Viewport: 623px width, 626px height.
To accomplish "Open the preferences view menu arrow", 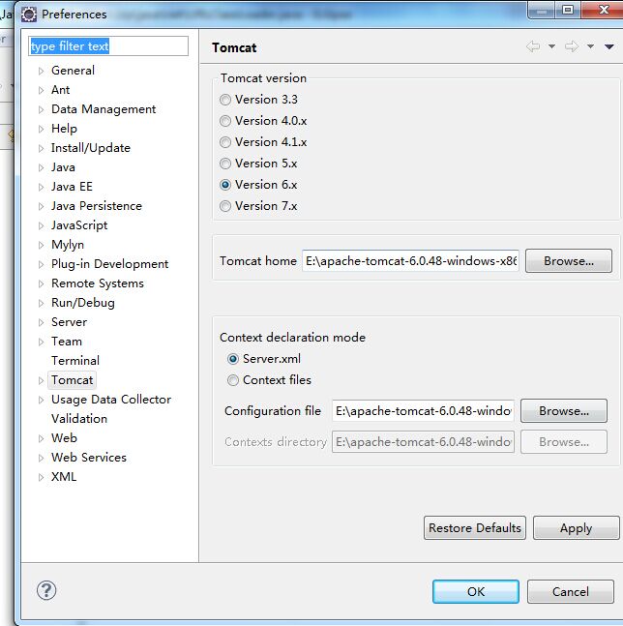I will (x=609, y=47).
